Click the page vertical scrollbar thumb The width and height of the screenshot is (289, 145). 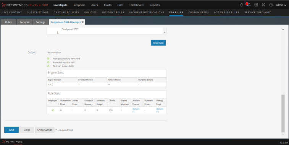283,114
